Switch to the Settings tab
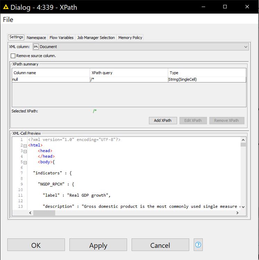Screen dimensions: 259x260 tap(16, 37)
